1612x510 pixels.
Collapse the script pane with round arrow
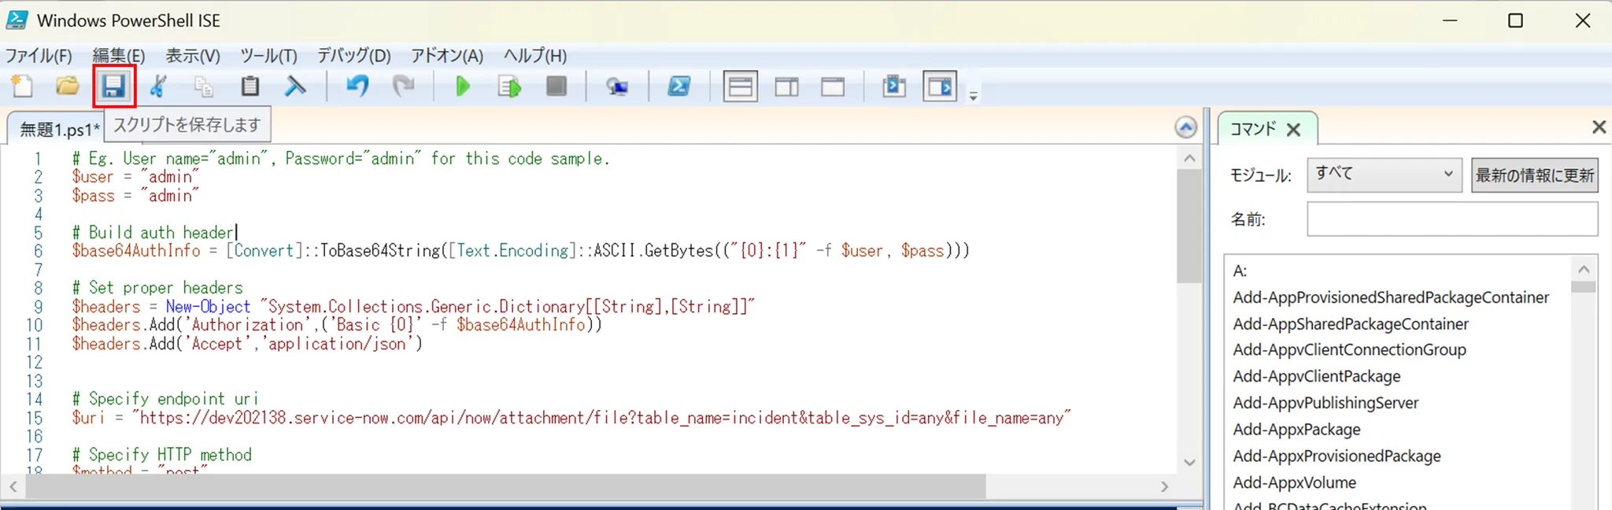[x=1186, y=128]
